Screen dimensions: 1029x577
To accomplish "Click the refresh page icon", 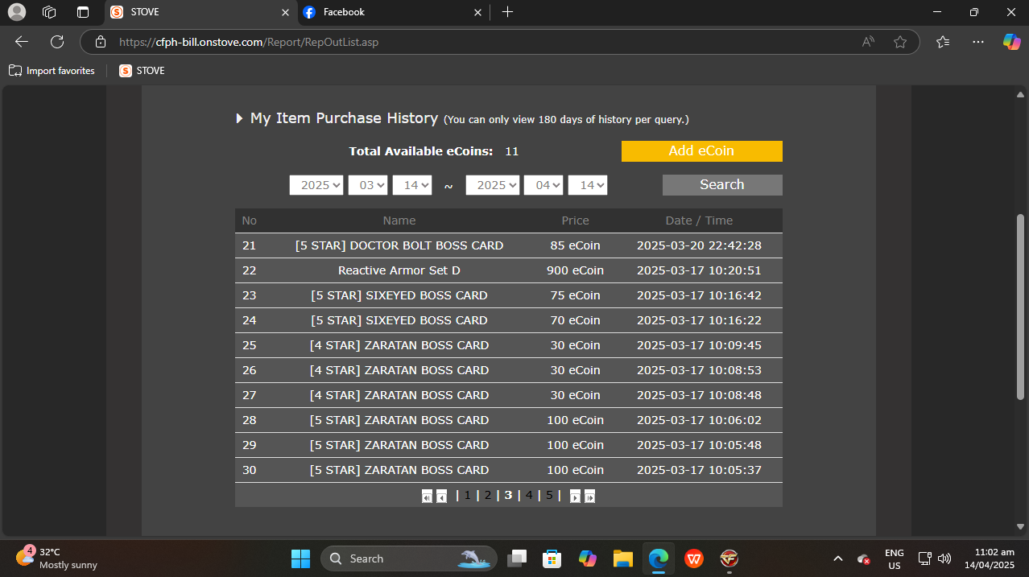I will pyautogui.click(x=57, y=42).
